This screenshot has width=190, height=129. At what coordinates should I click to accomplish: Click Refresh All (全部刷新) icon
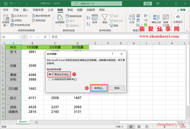point(60,18)
